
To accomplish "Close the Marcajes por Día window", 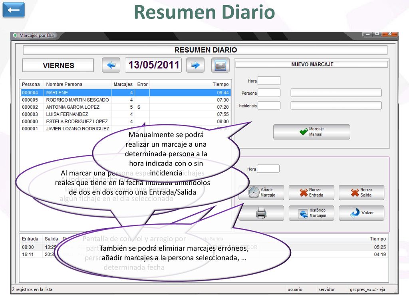I will coord(389,34).
